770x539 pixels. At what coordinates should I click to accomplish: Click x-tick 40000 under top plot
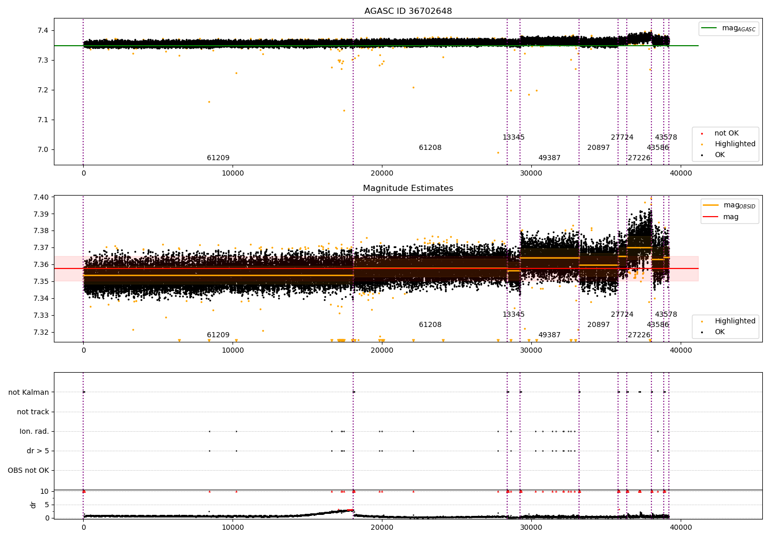[x=681, y=174]
